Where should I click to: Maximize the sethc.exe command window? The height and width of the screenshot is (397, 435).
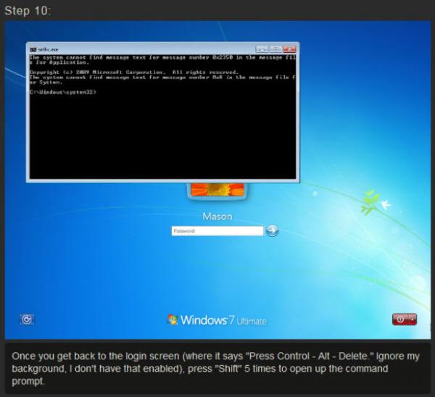[275, 48]
